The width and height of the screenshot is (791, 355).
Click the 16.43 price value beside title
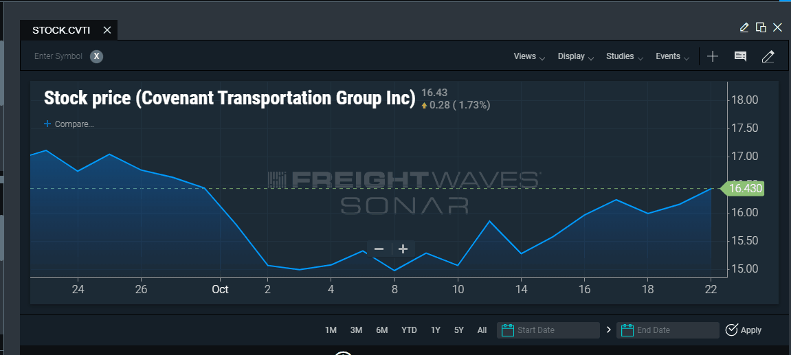434,93
